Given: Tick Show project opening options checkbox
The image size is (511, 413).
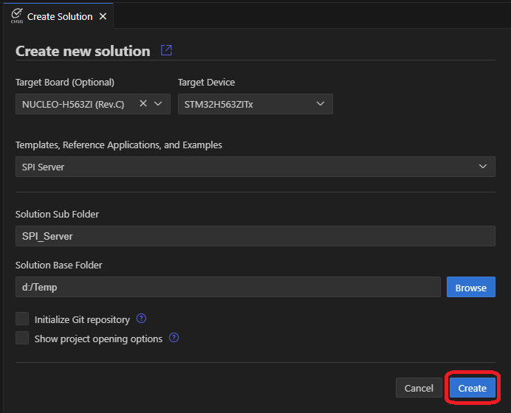Looking at the screenshot, I should pos(22,339).
